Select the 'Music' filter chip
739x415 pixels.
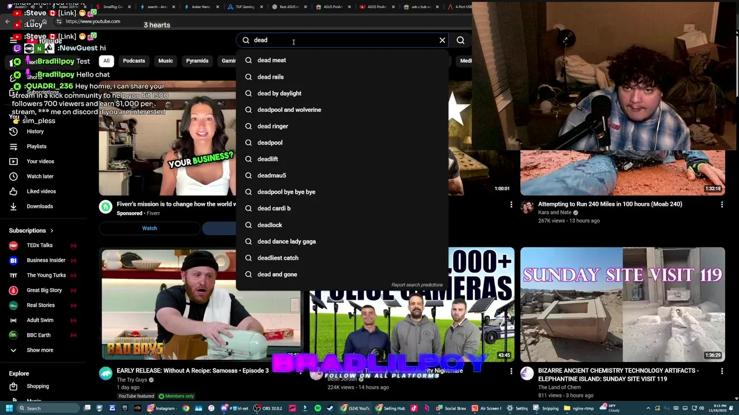click(x=166, y=61)
